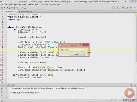Viewport: 137px width, 102px height.
Task: Collapse the HelloWorld class at line 6
Action: tap(7, 27)
